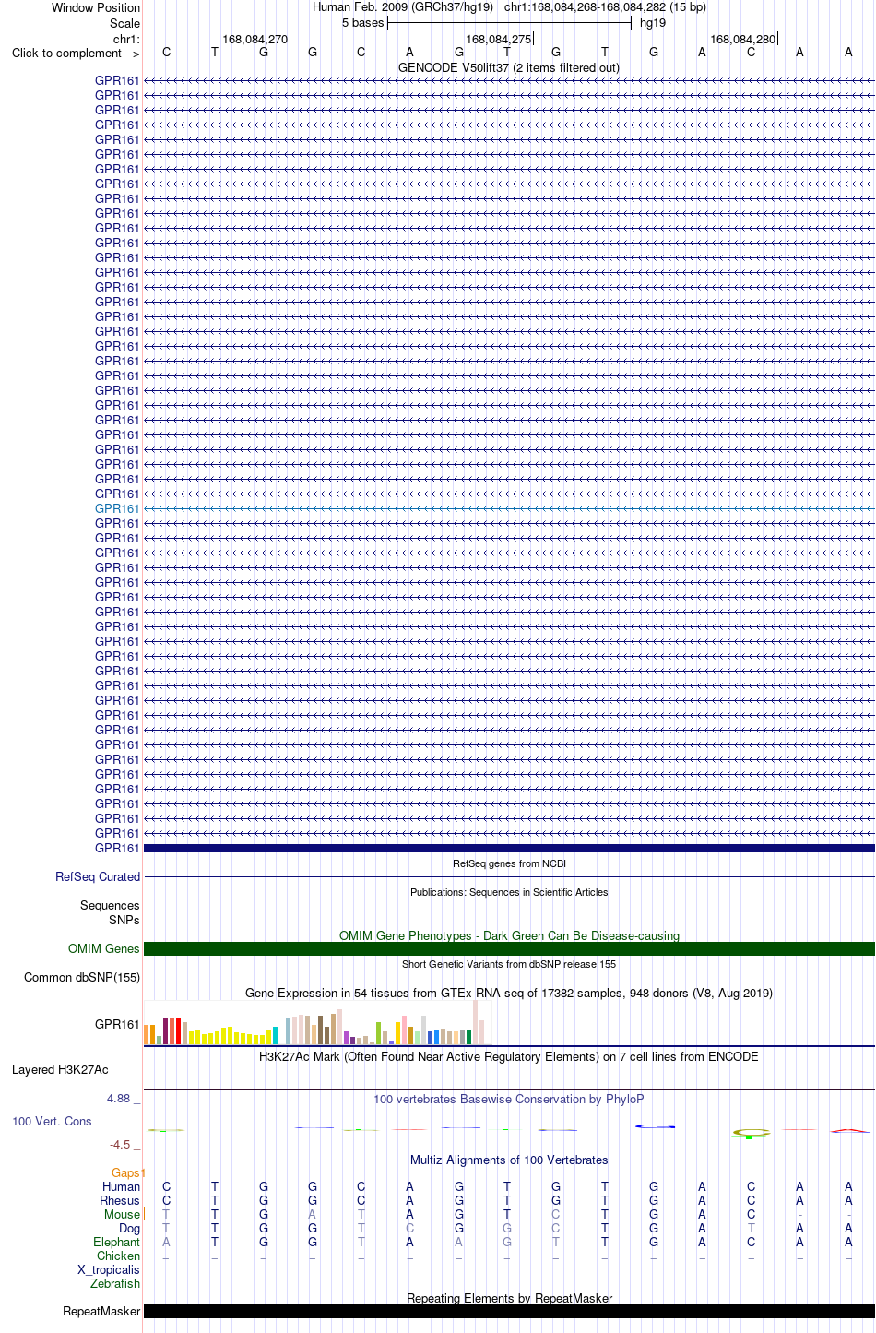Screen dimensions: 876x1333
Task: Click the "Zebrafish" alignment row label
Action: [x=115, y=1284]
